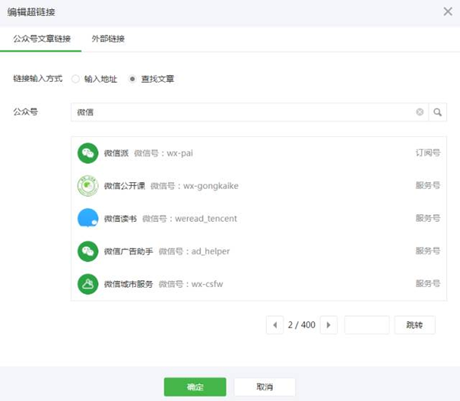This screenshot has height=401, width=460.
Task: Switch to the 外部链接 tab
Action: coord(108,38)
